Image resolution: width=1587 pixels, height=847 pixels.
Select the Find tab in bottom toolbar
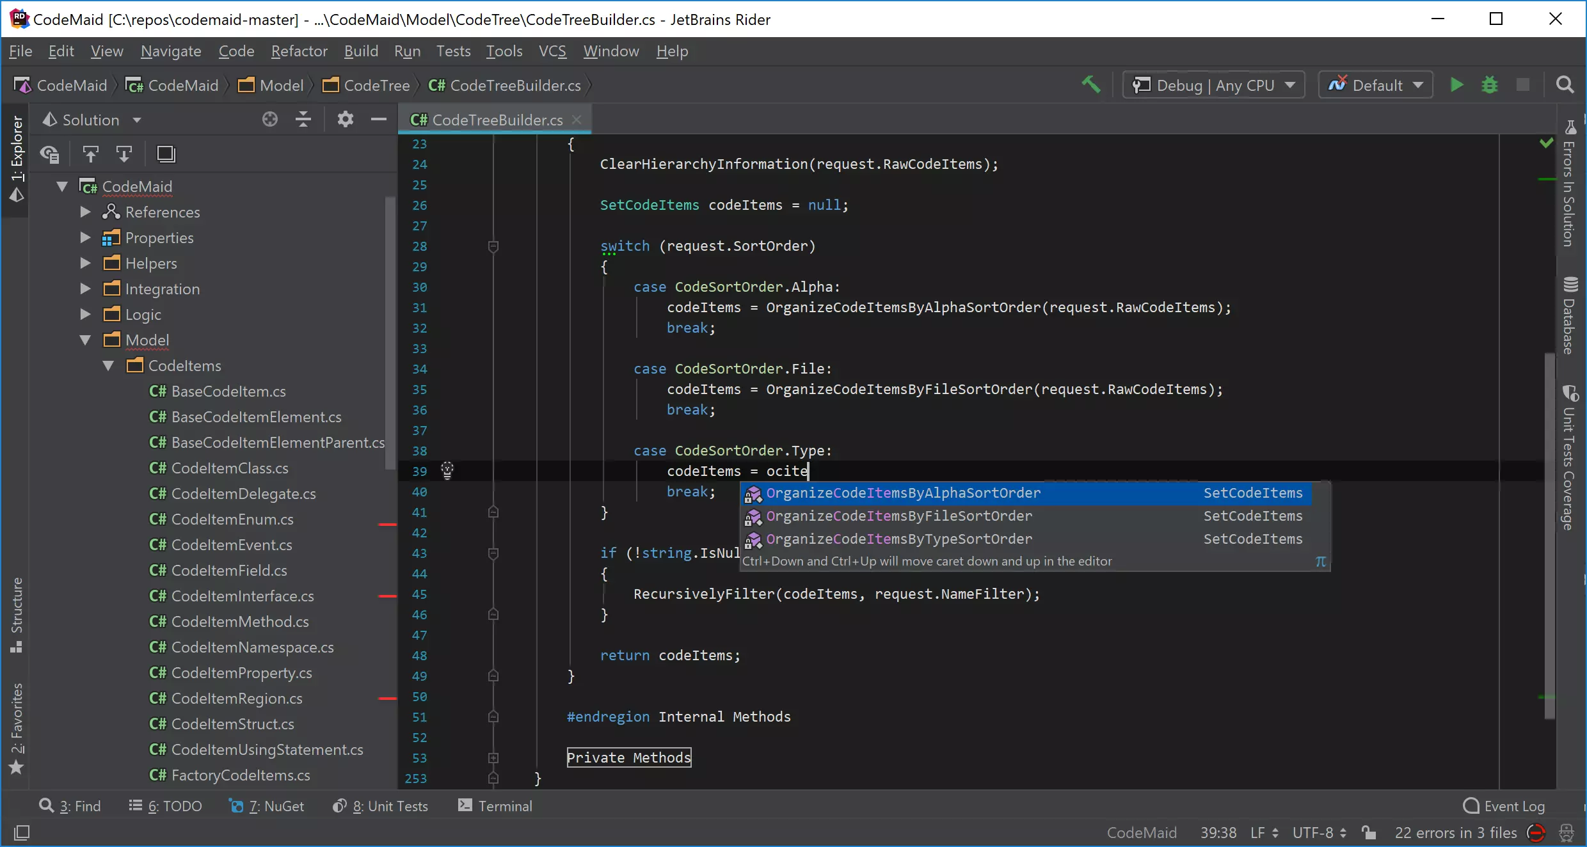(x=80, y=805)
